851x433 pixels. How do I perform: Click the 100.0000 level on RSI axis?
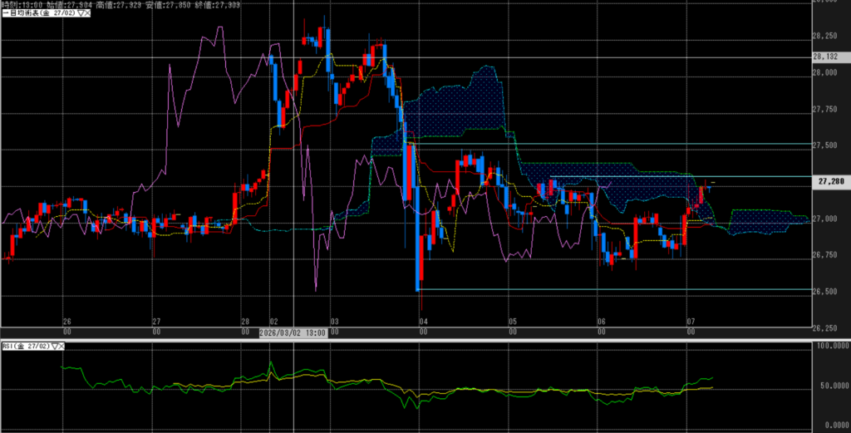(x=829, y=347)
